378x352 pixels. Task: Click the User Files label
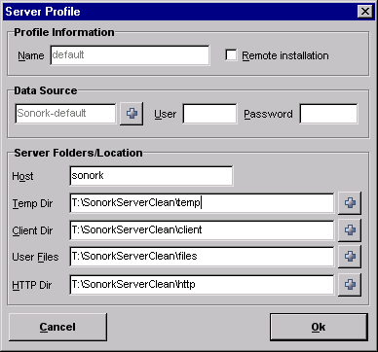35,257
